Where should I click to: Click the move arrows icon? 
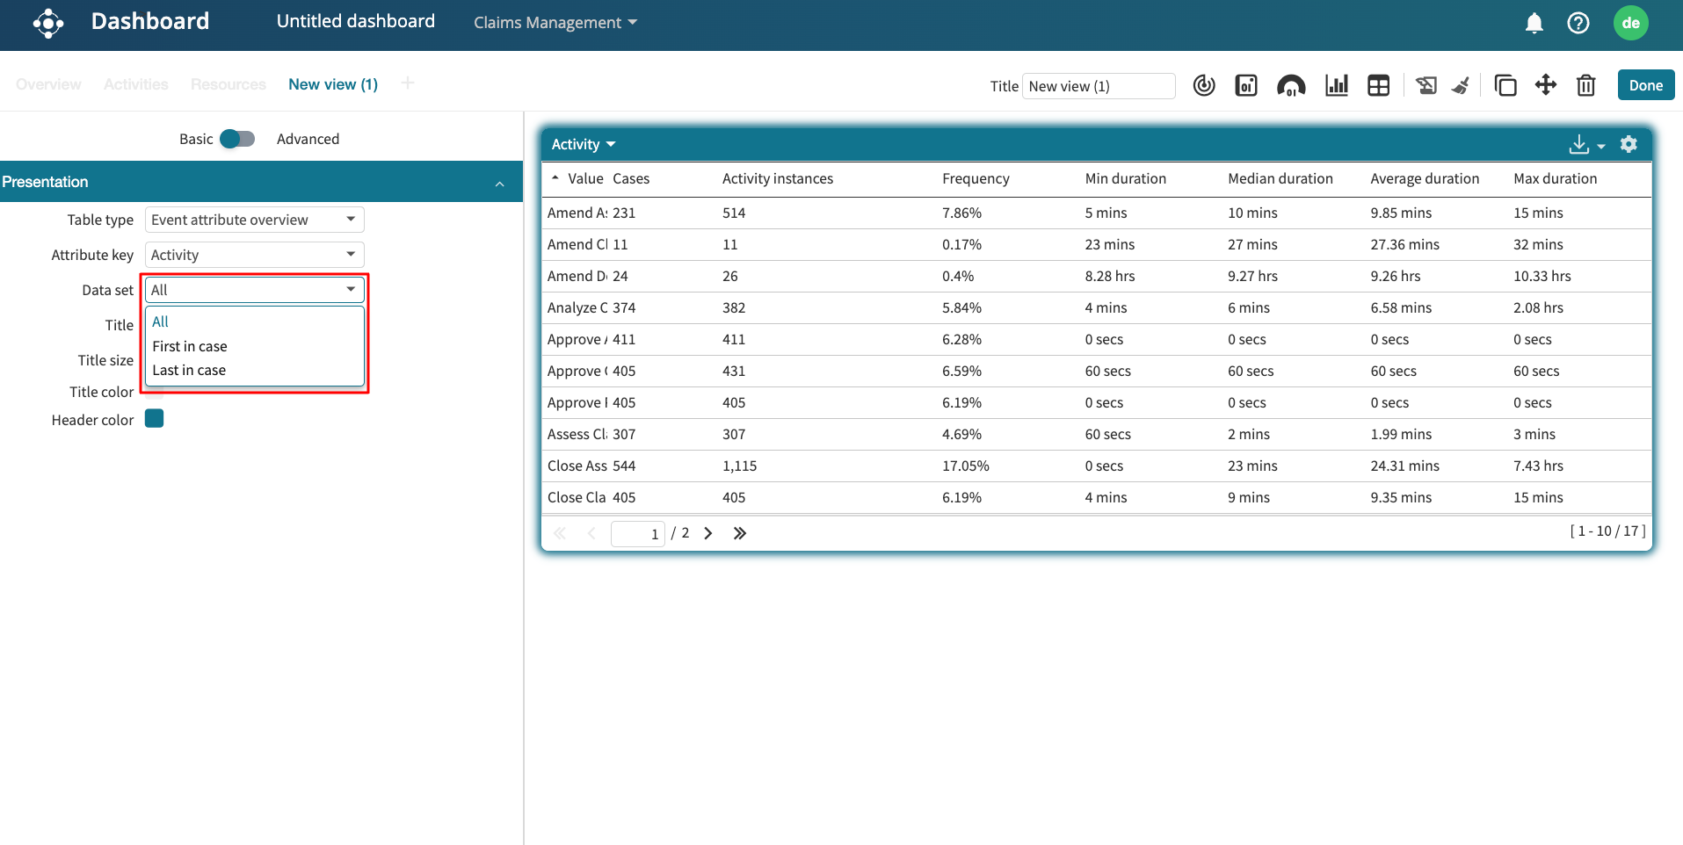[1545, 85]
